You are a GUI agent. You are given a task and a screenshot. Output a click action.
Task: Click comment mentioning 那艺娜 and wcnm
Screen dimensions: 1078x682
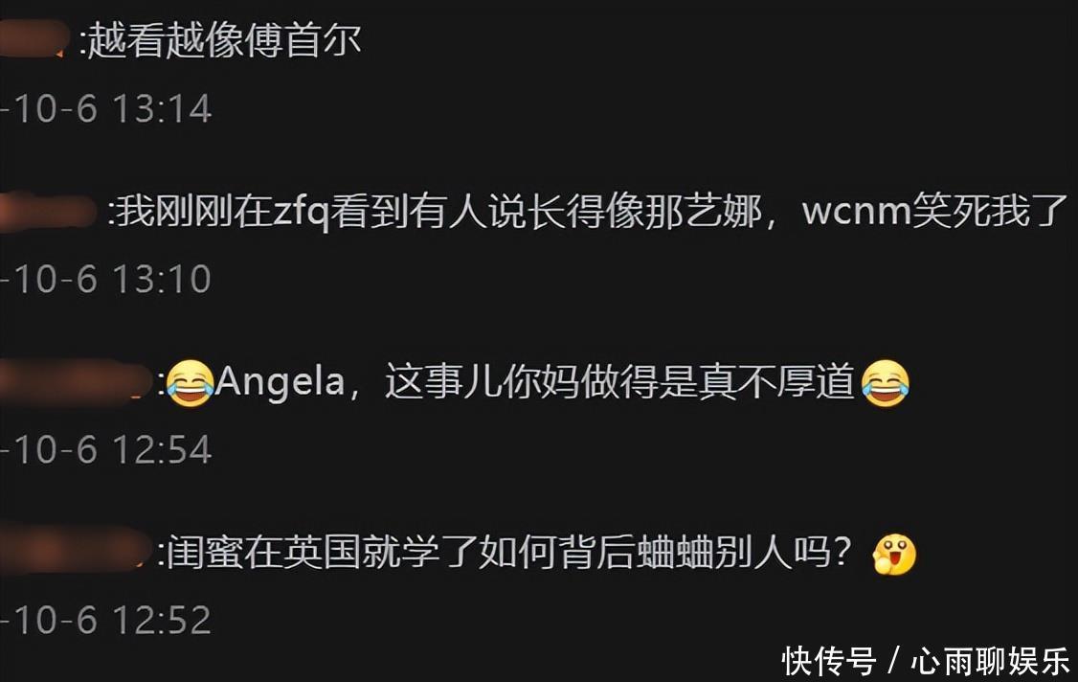coord(590,212)
